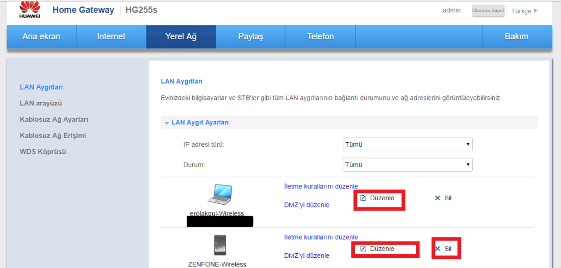Click DMZ'yi düzenle for the ZENFONE device

(307, 256)
